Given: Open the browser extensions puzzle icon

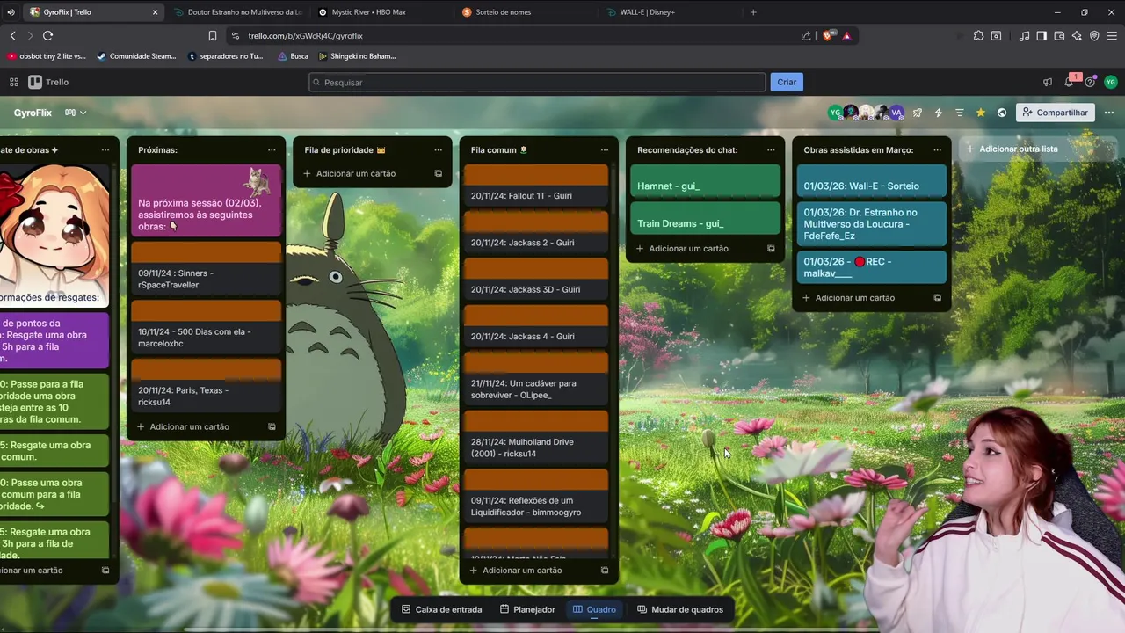Looking at the screenshot, I should coord(978,36).
